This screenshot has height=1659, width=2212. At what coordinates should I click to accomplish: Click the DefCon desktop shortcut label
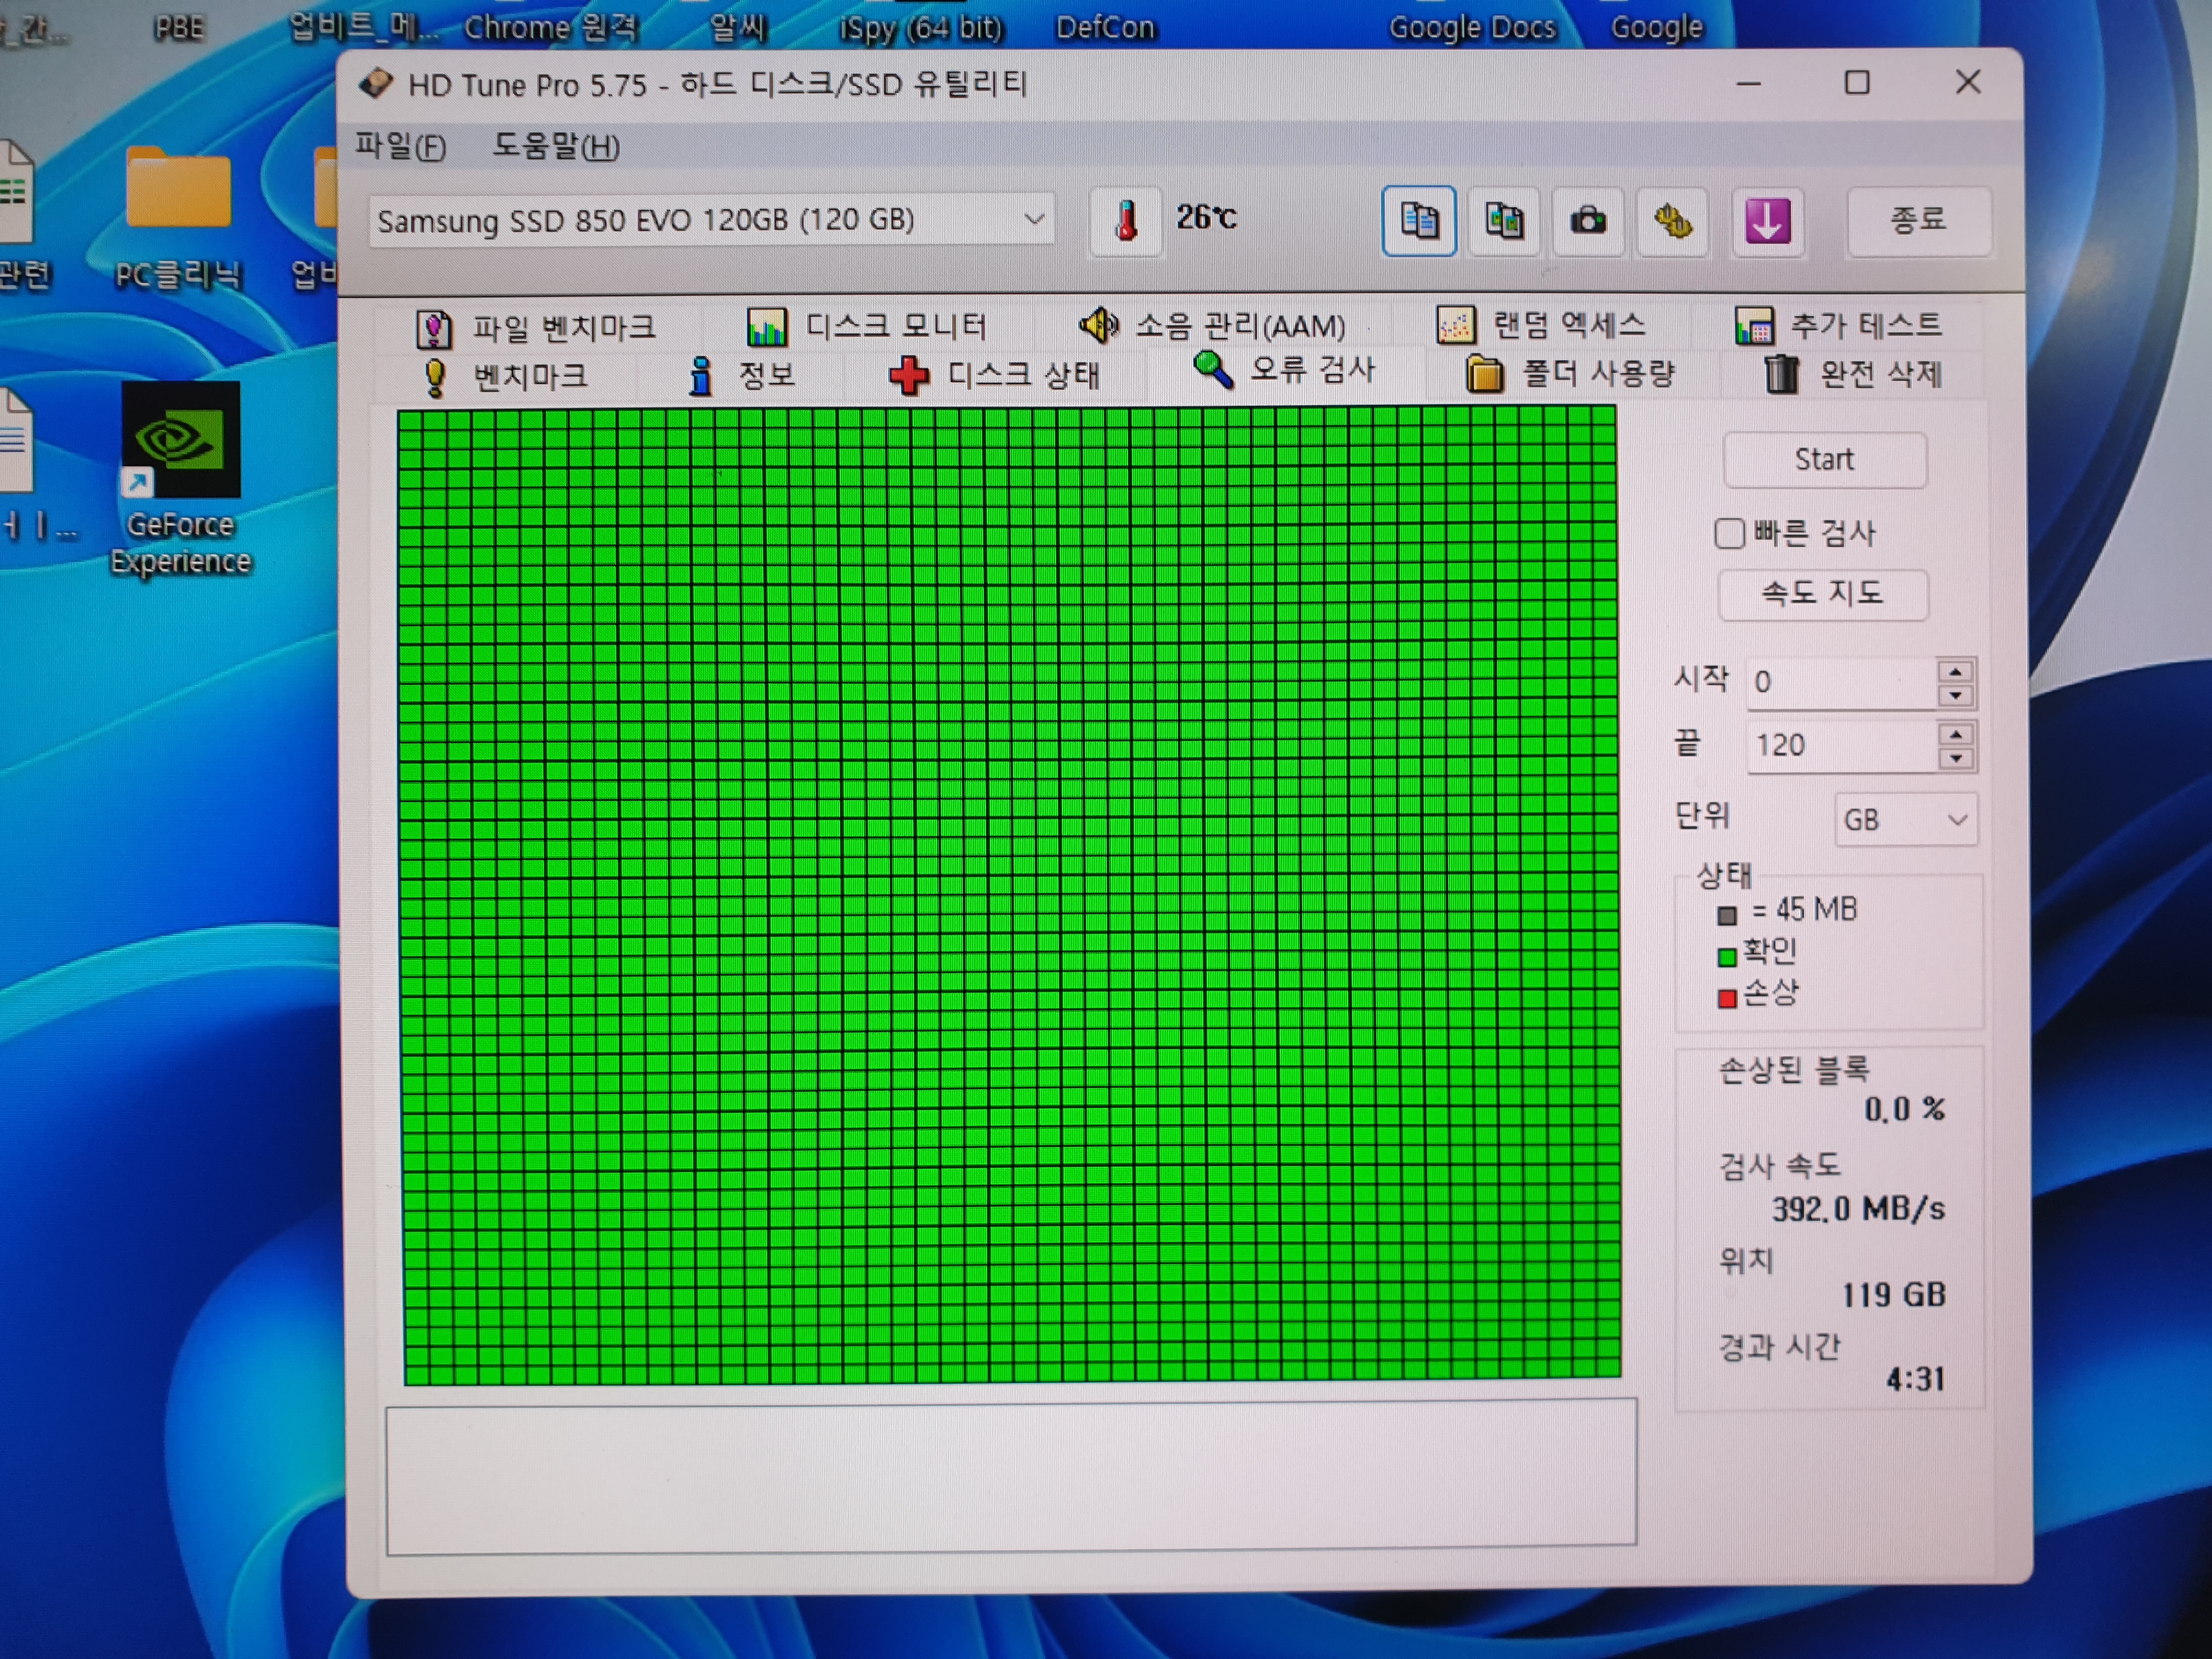[1105, 27]
